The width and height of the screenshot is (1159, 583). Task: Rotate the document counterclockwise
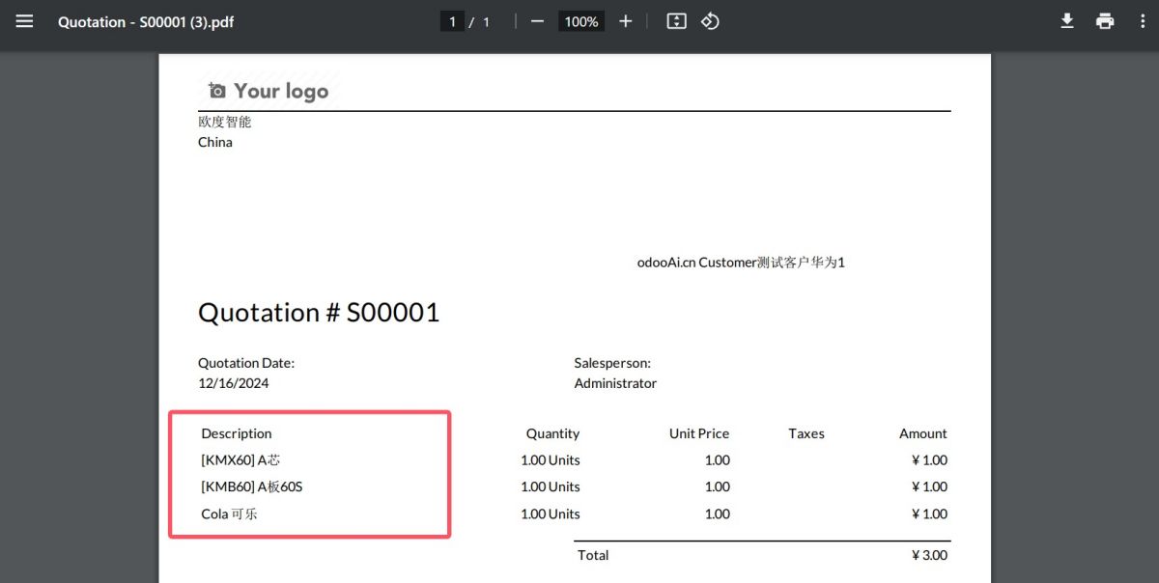[x=711, y=21]
